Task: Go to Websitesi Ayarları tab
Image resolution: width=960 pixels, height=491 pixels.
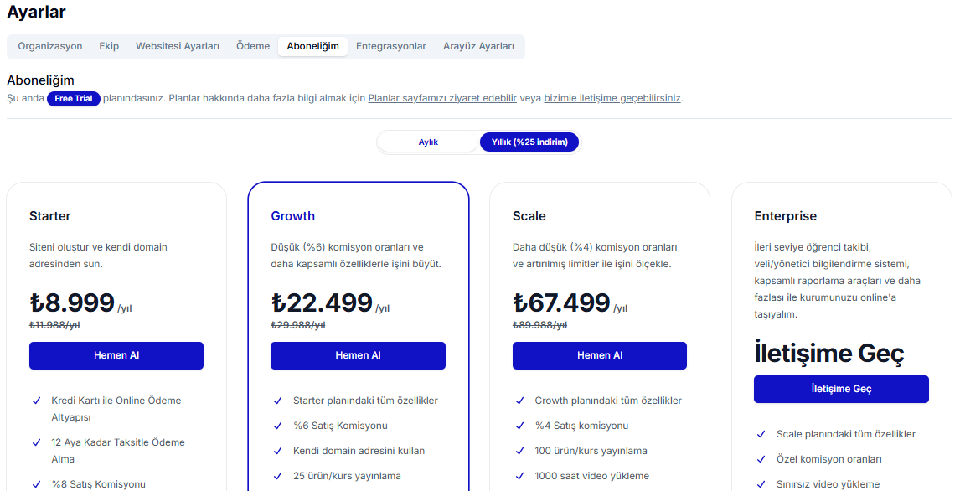Action: pyautogui.click(x=178, y=46)
